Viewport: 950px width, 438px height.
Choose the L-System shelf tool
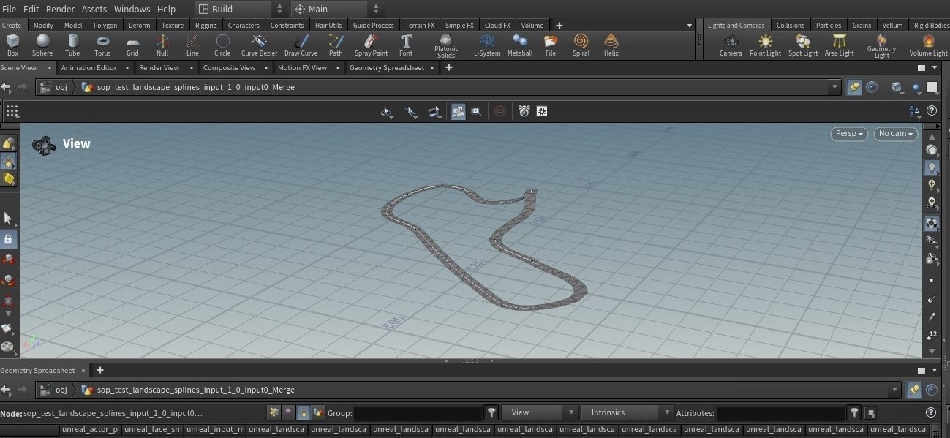[487, 45]
